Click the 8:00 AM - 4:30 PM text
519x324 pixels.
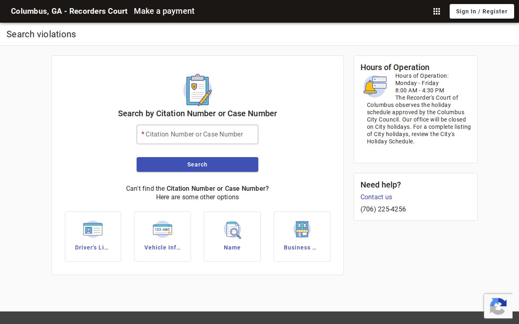point(420,90)
